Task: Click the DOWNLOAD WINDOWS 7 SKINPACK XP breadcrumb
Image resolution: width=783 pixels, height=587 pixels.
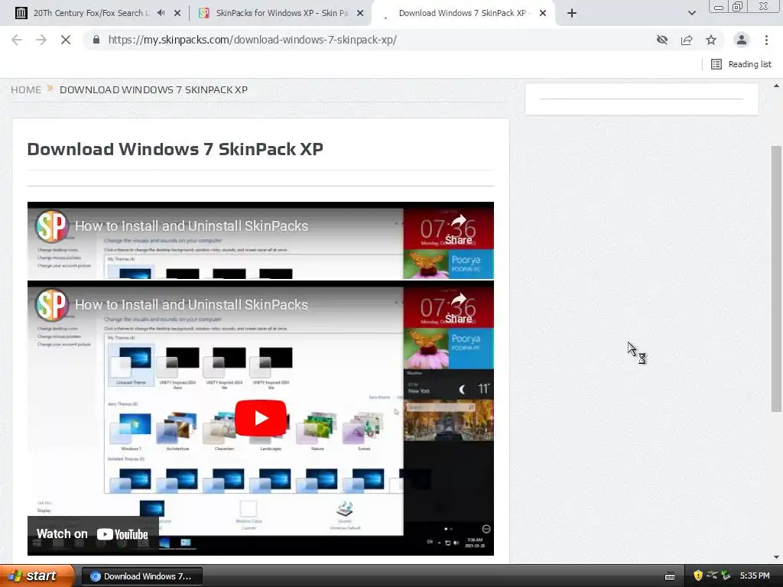Action: [x=153, y=90]
